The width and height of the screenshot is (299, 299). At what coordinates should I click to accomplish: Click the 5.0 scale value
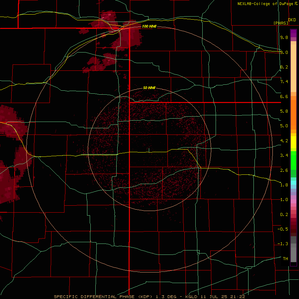[284, 126]
